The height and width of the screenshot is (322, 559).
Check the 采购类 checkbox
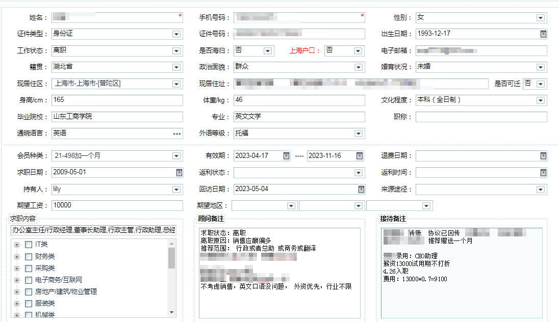(x=29, y=268)
